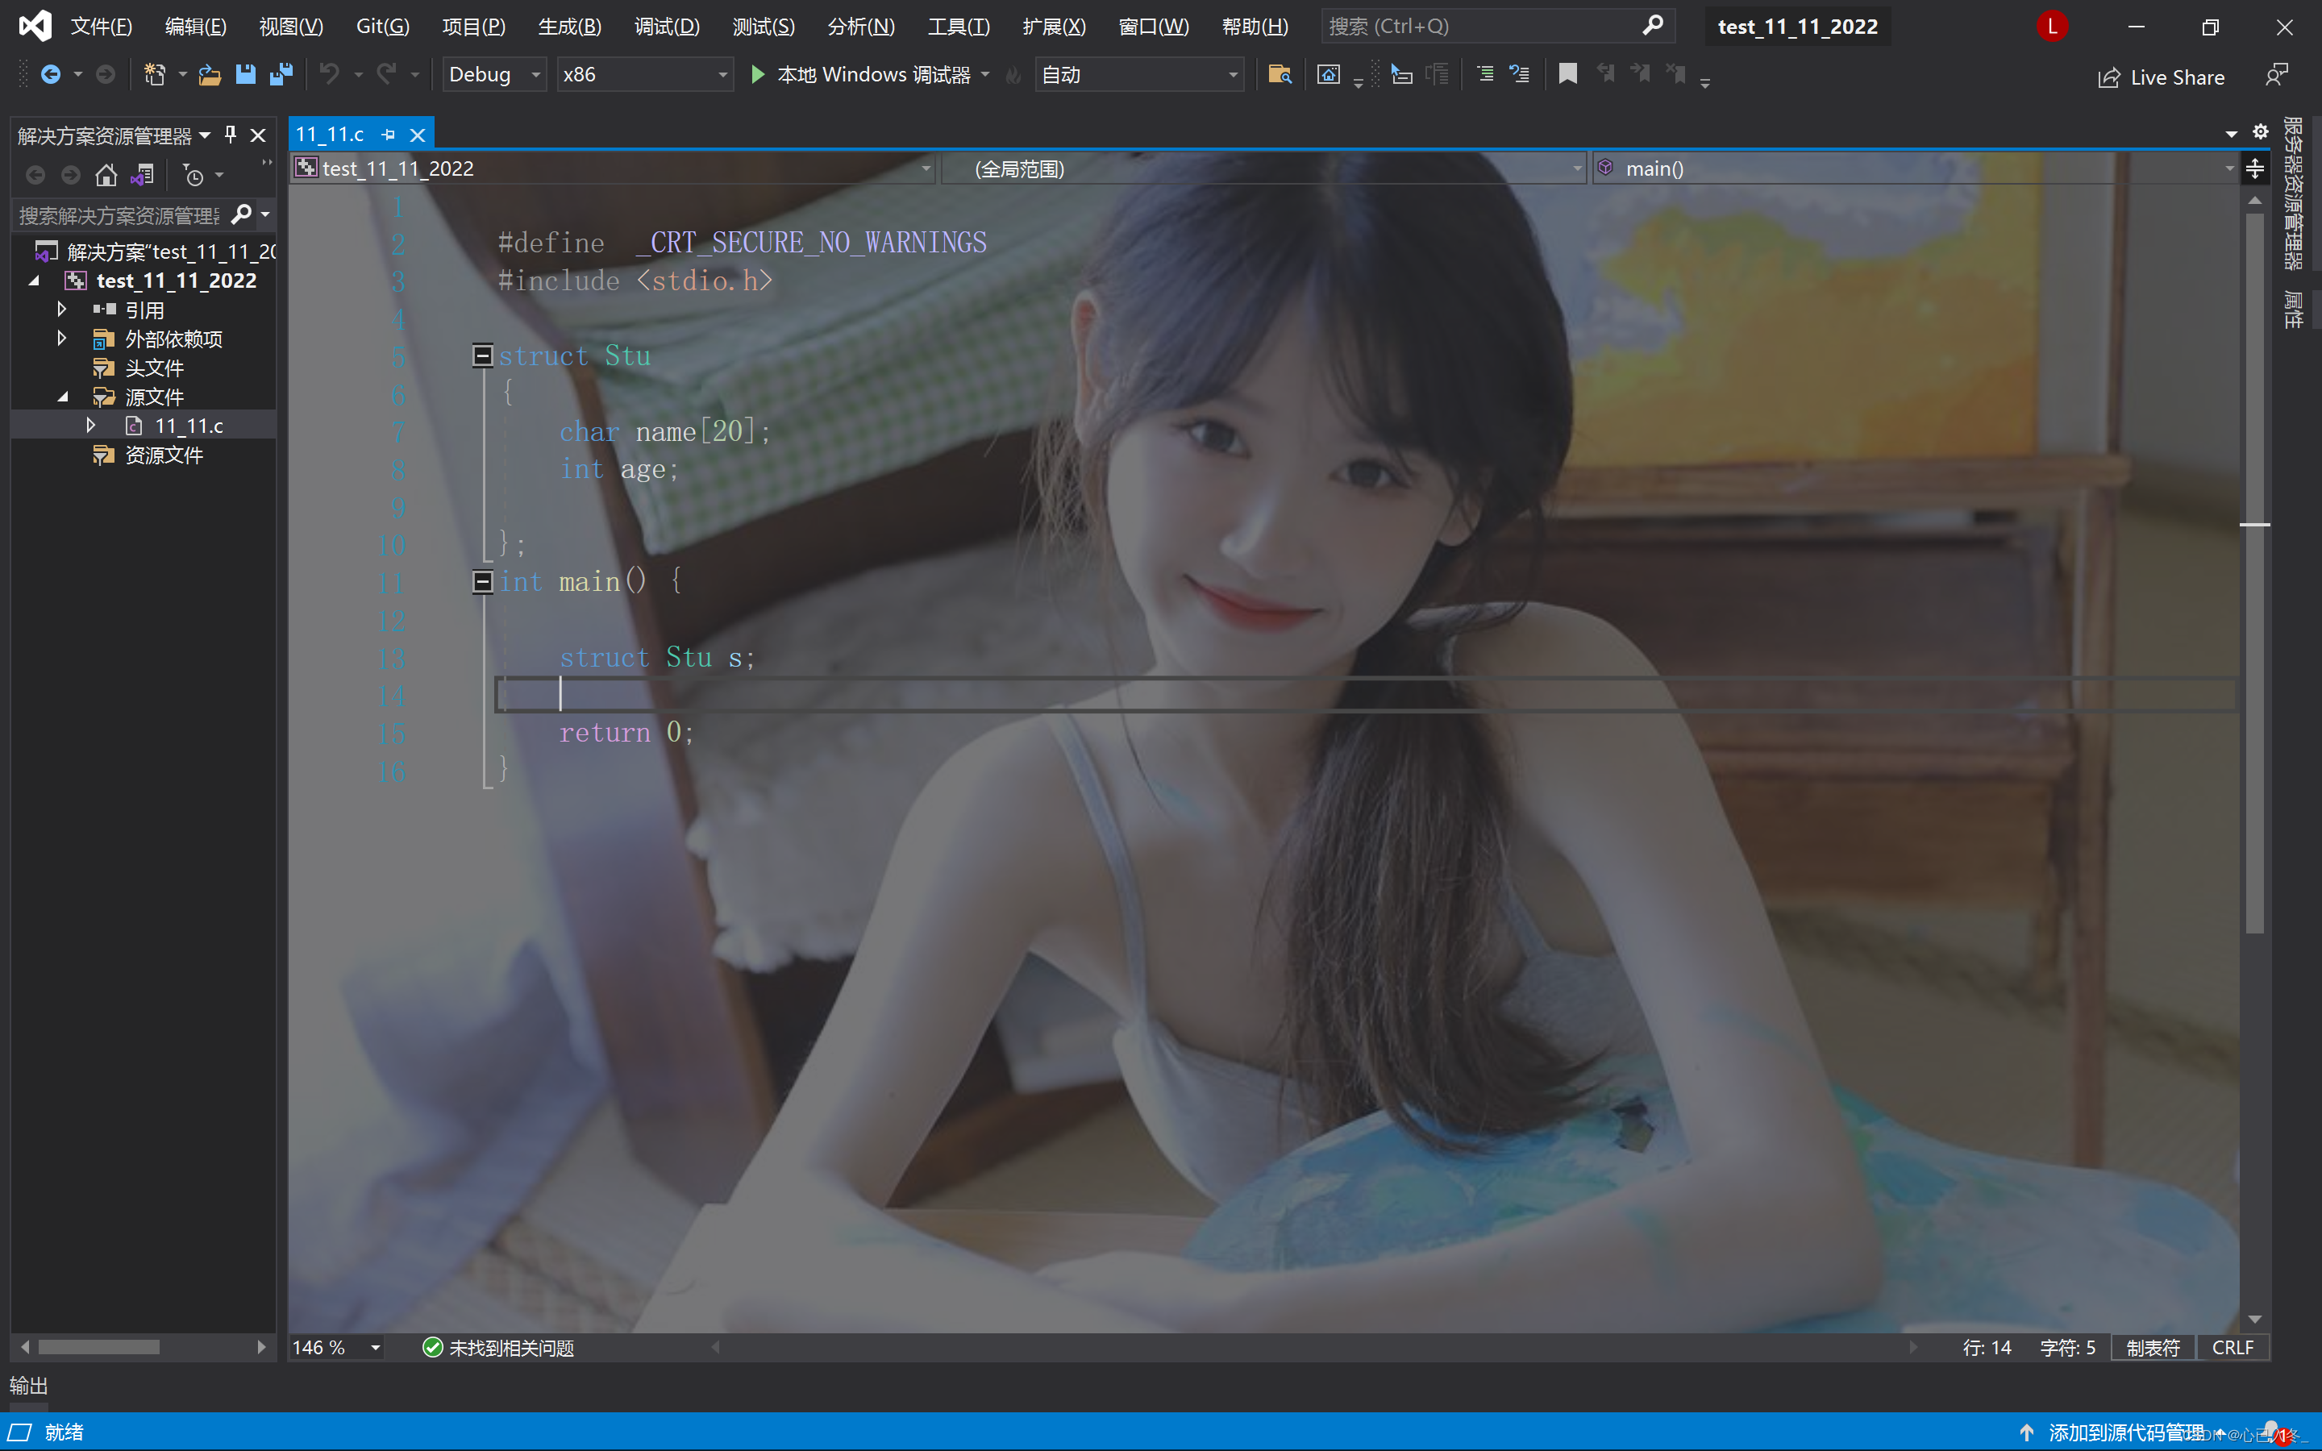Screen dimensions: 2322x1451
Task: Toggle bookmark on current line
Action: pos(1567,74)
